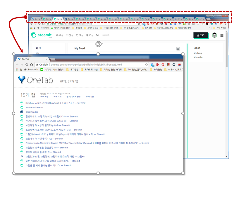Click home button in OneTab window toolbar
This screenshot has width=241, height=202.
point(32,65)
